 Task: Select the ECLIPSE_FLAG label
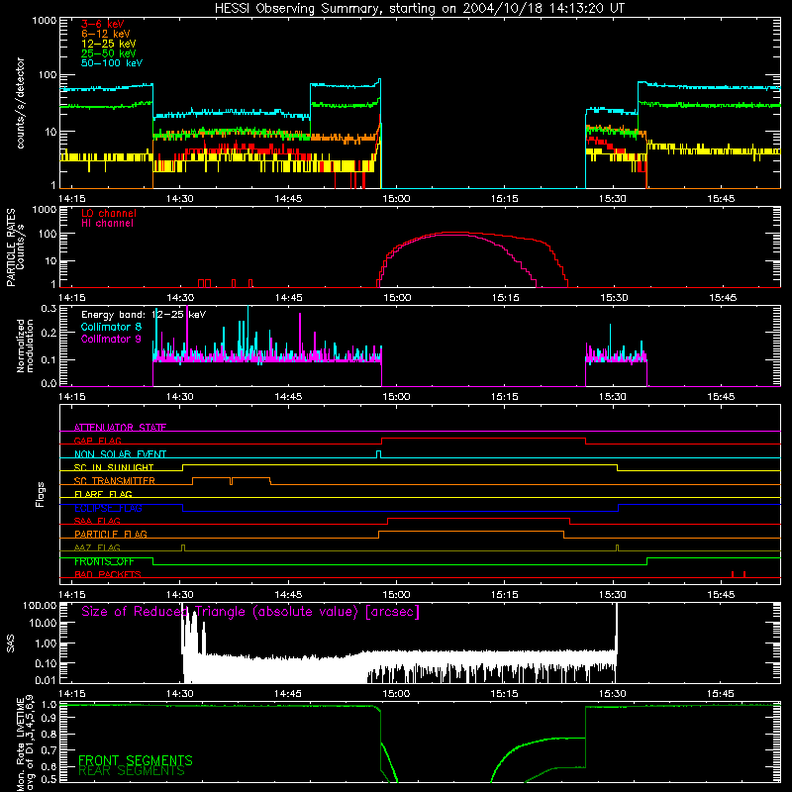(108, 508)
